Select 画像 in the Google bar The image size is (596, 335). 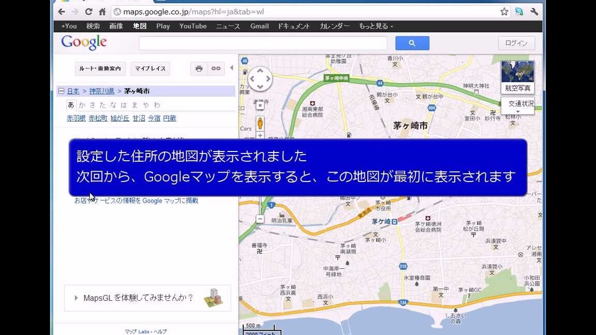tap(116, 26)
